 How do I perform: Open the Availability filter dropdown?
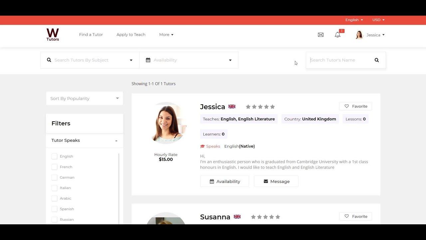[x=189, y=60]
